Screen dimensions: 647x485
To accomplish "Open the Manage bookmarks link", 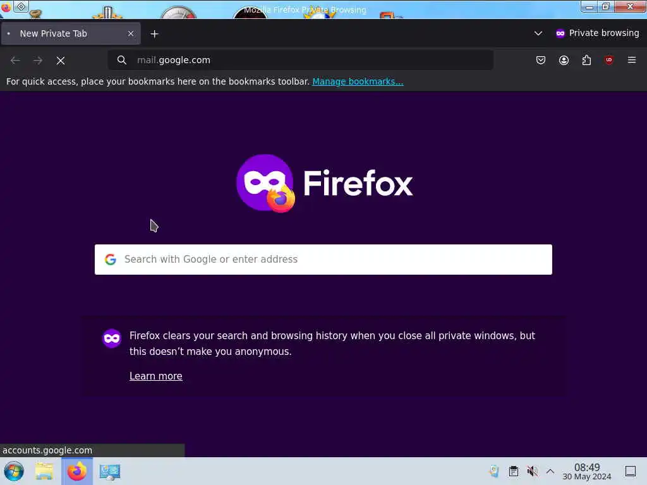I will (358, 81).
